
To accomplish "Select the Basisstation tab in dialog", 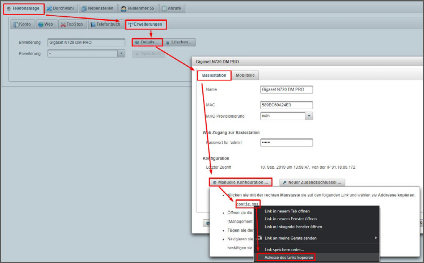I will [214, 76].
